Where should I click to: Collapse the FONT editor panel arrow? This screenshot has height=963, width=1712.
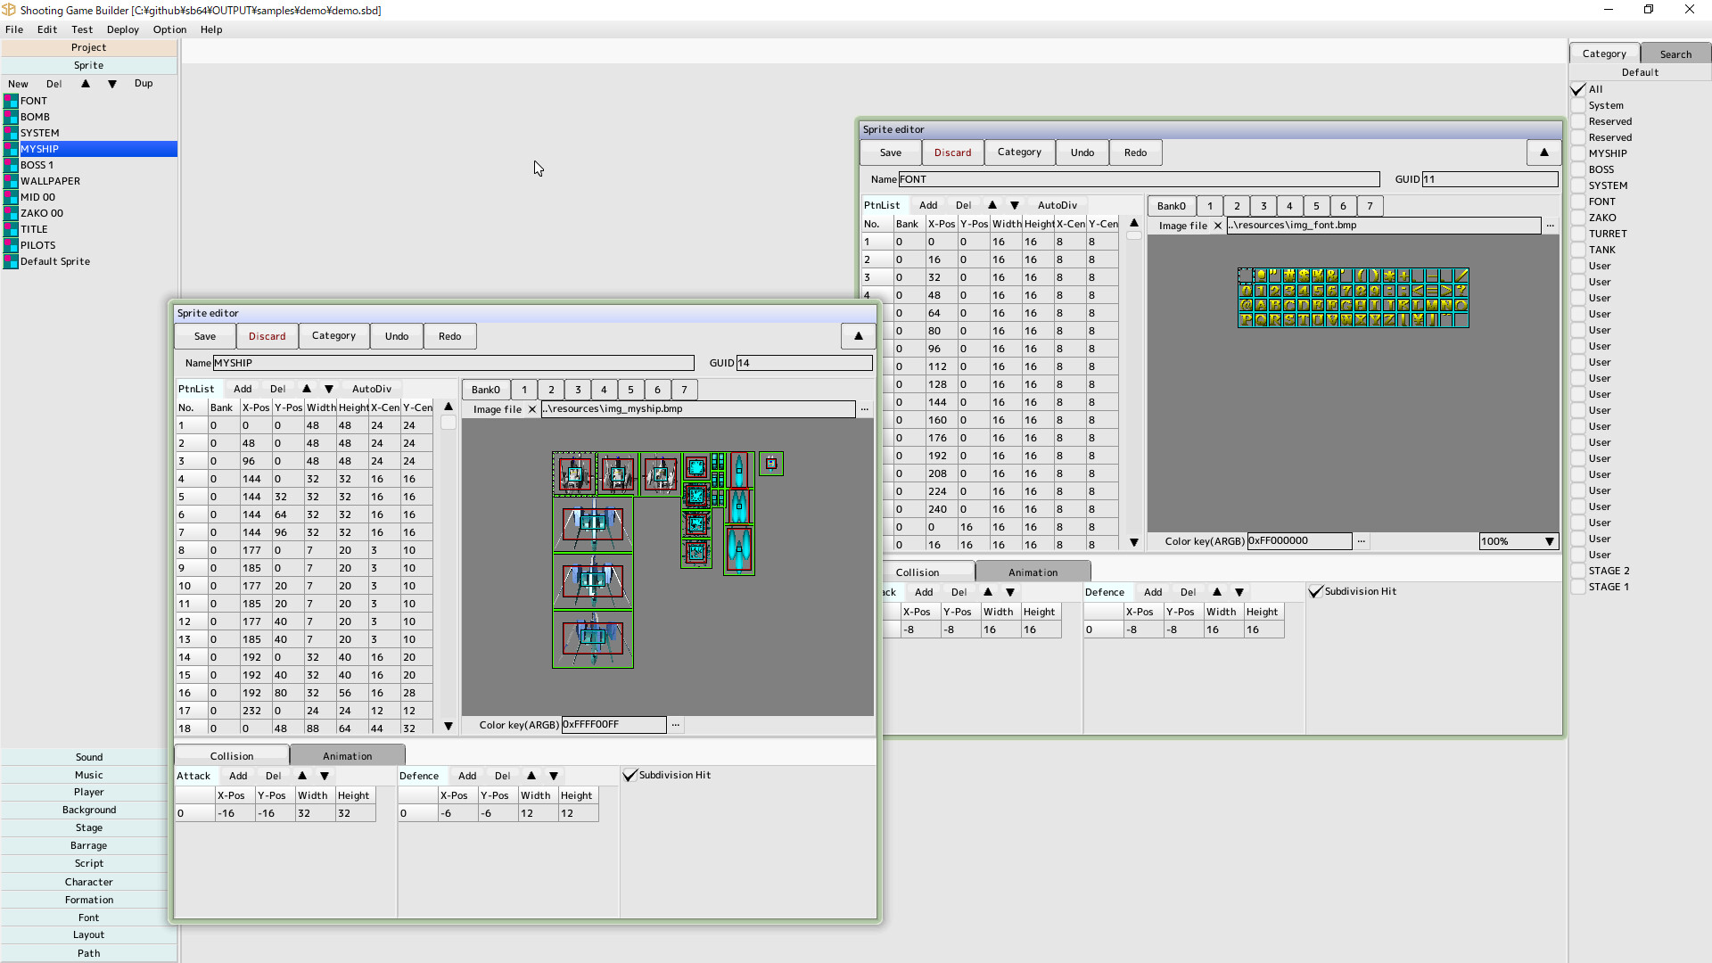[1543, 152]
